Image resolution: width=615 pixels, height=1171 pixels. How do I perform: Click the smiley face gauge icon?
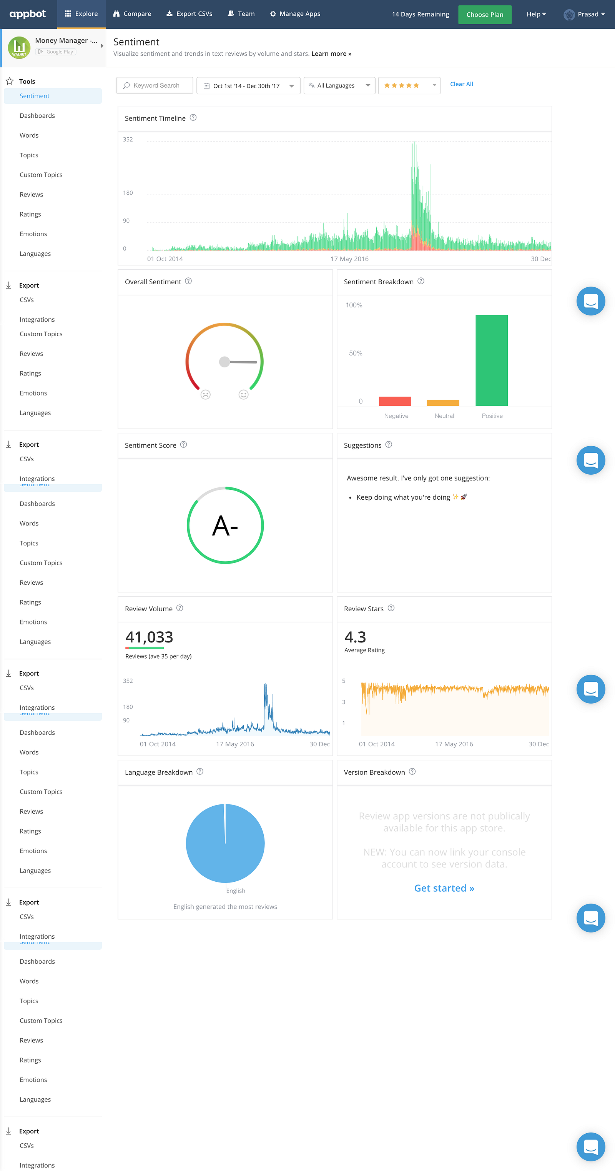coord(243,395)
